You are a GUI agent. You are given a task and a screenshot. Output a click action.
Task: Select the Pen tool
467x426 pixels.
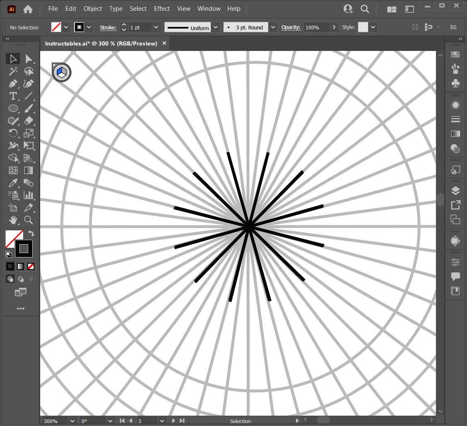pyautogui.click(x=13, y=84)
